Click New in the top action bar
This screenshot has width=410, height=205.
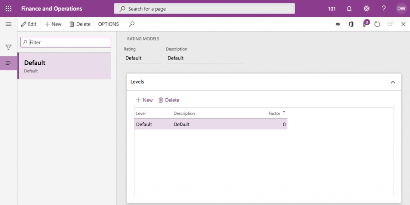(53, 24)
